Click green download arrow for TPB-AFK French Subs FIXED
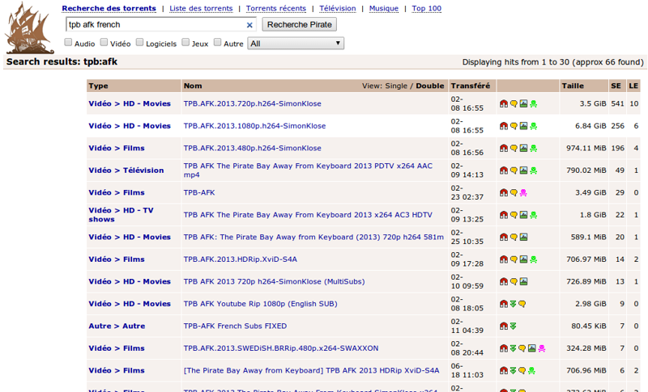This screenshot has height=392, width=648. (513, 327)
